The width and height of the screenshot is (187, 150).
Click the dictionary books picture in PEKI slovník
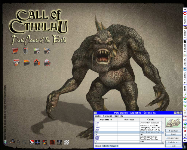(x=173, y=123)
